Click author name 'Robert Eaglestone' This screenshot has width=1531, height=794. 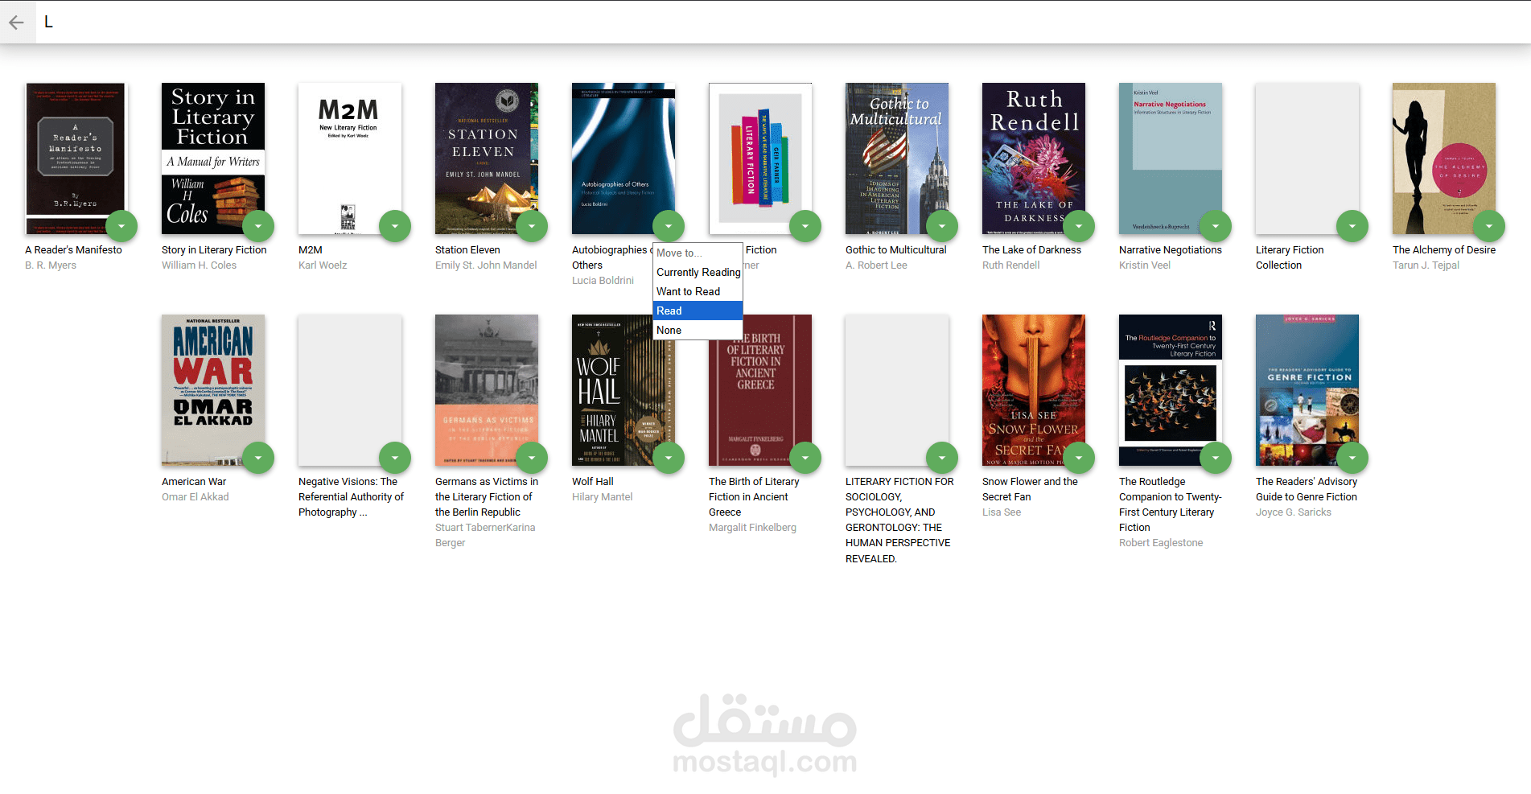[x=1161, y=543]
